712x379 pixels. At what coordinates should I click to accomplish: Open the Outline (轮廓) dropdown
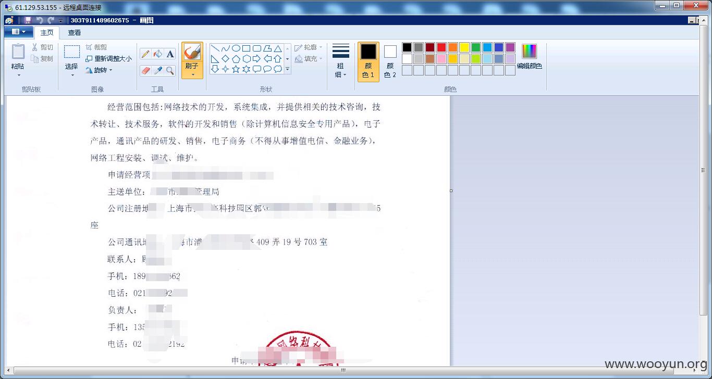coord(309,47)
